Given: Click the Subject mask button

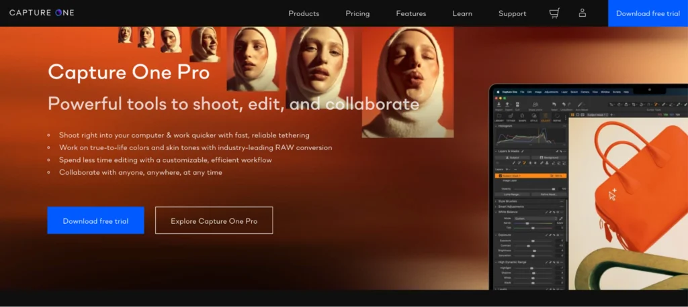Looking at the screenshot, I should pyautogui.click(x=513, y=158).
